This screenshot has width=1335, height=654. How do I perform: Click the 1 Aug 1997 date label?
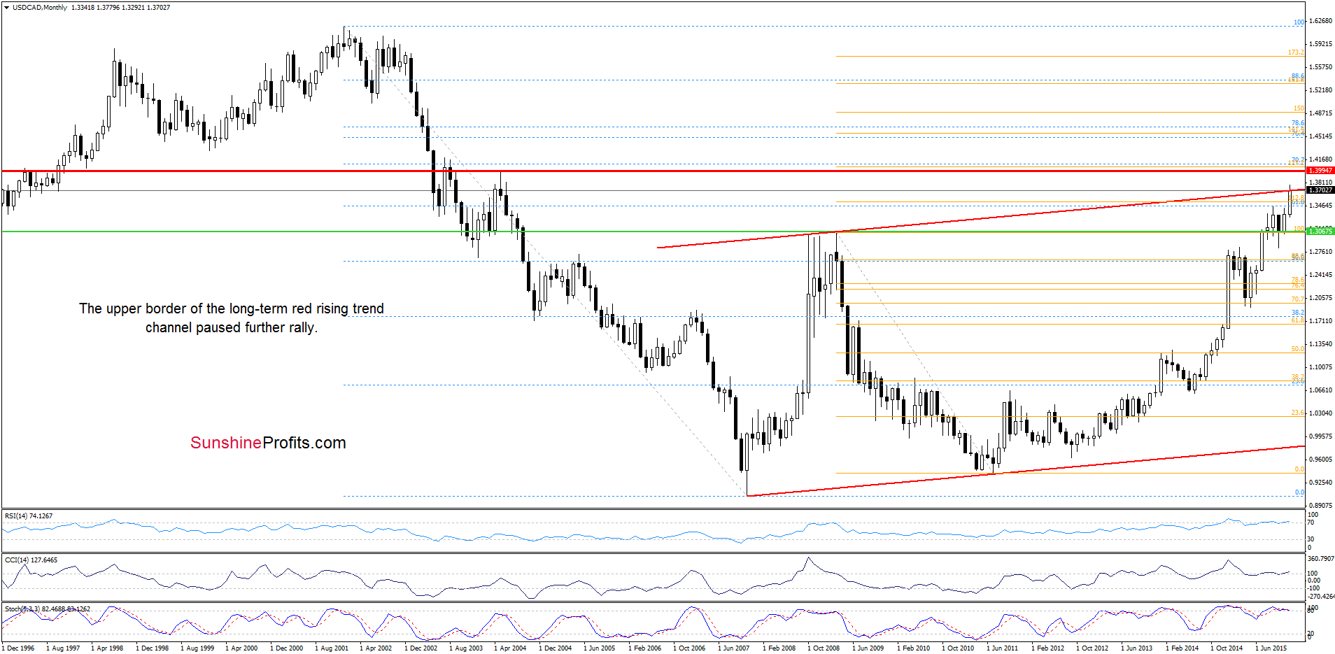[63, 648]
